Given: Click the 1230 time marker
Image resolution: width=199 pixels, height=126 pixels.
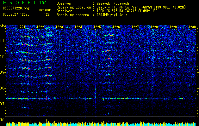Looking at the screenshot, I should 192,27.
